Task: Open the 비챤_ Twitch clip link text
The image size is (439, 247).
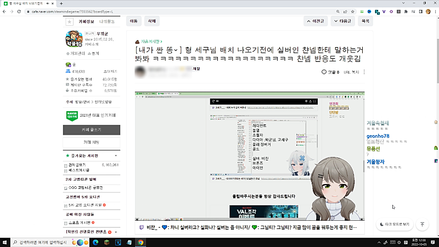Action: pyautogui.click(x=252, y=227)
